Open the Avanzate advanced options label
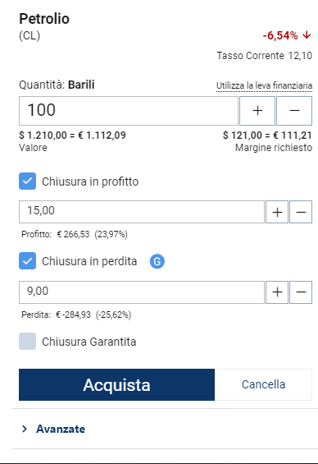 [61, 429]
